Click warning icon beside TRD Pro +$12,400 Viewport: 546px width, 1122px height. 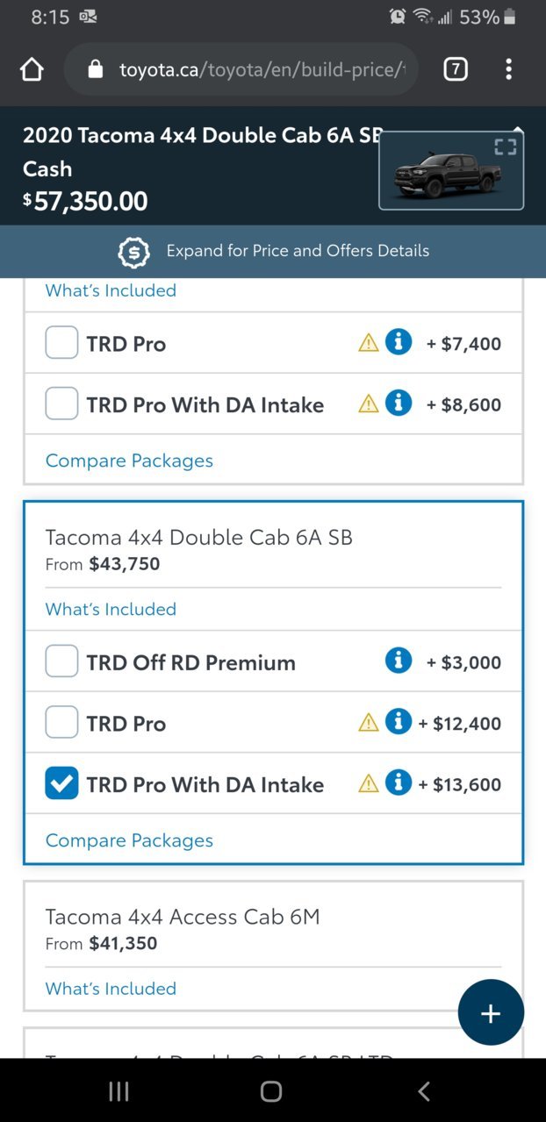click(369, 723)
